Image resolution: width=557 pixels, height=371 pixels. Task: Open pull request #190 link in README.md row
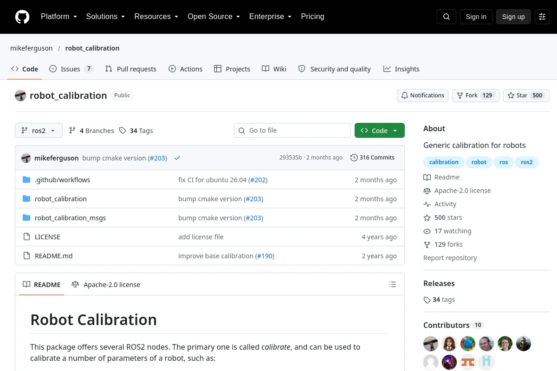(265, 256)
